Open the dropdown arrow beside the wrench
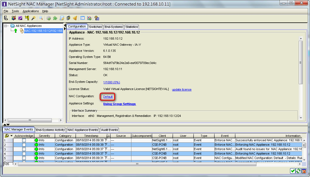 click(11, 136)
